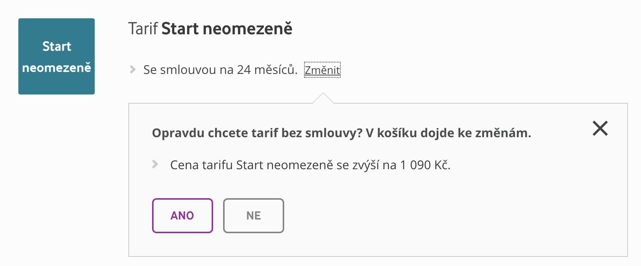
Task: Confirm the tariff change with ANO
Action: [x=182, y=215]
